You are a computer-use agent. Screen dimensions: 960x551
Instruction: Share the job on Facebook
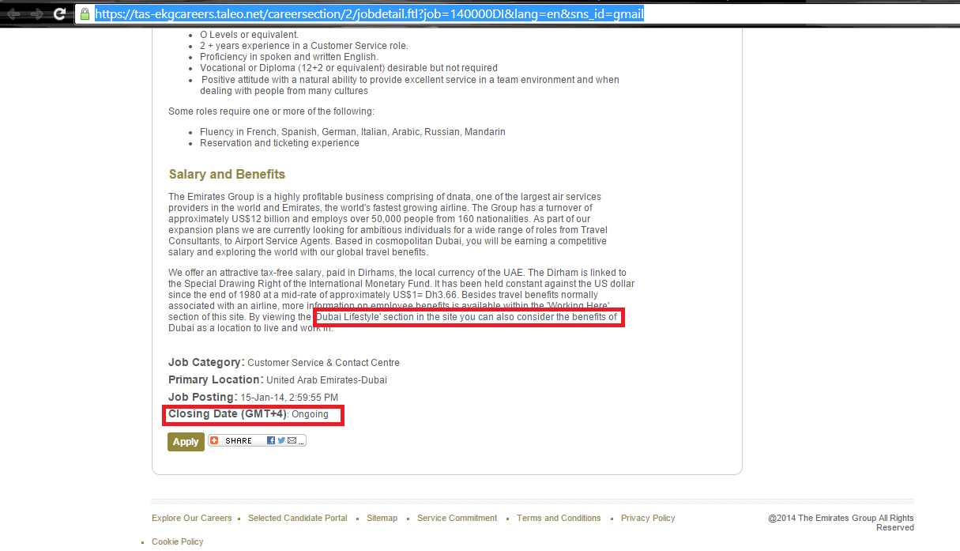click(x=271, y=440)
